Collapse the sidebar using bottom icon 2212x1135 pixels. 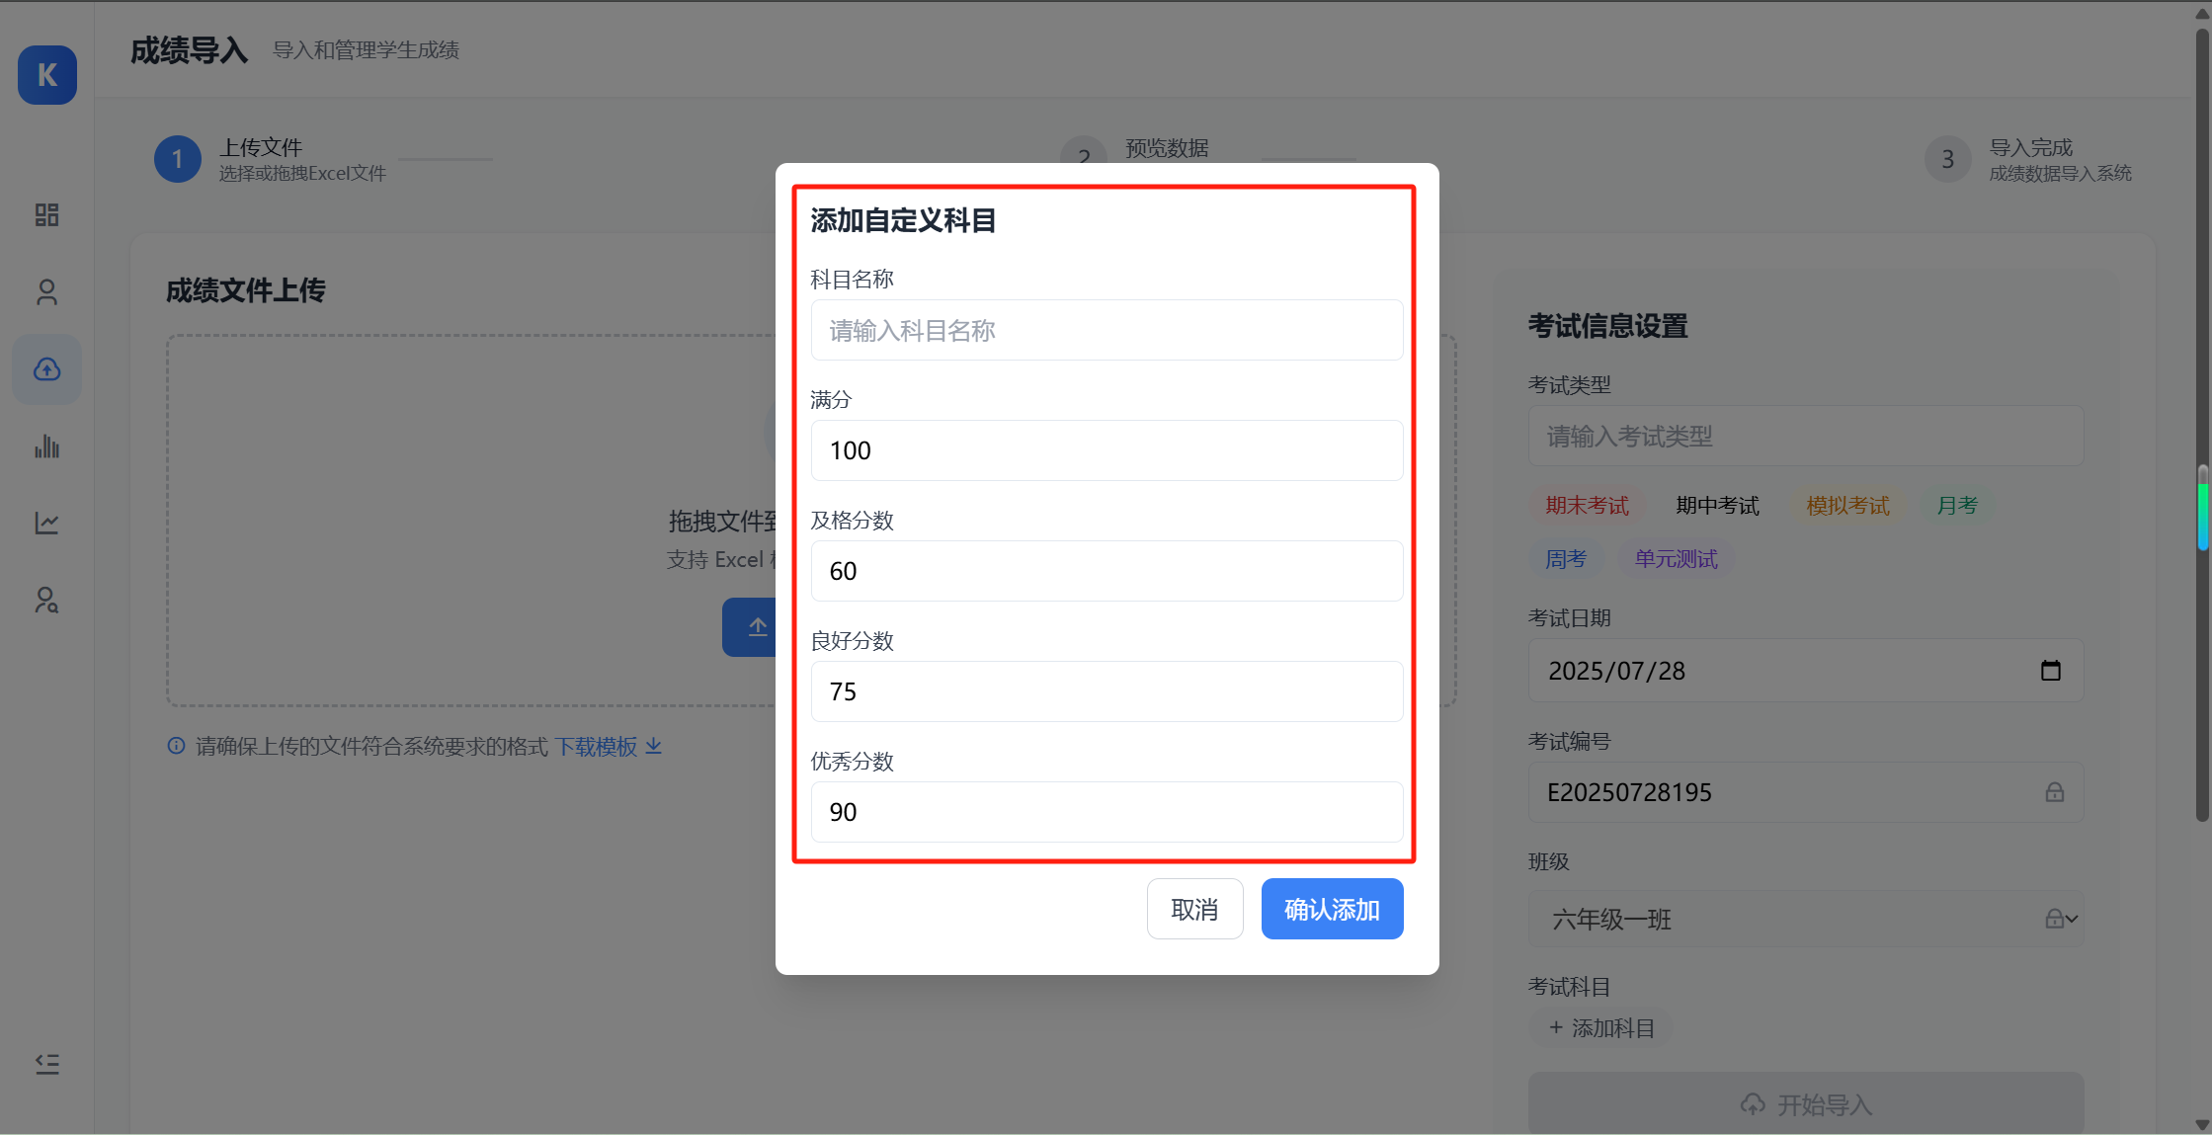pyautogui.click(x=46, y=1064)
